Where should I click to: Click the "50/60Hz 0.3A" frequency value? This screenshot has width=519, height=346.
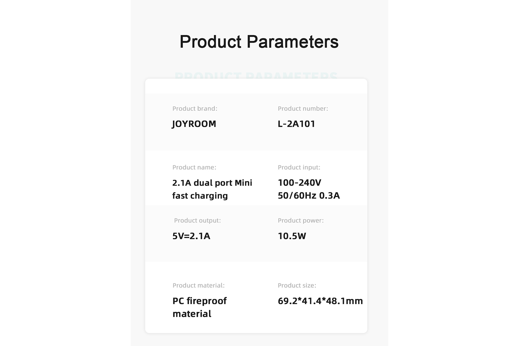pos(309,196)
